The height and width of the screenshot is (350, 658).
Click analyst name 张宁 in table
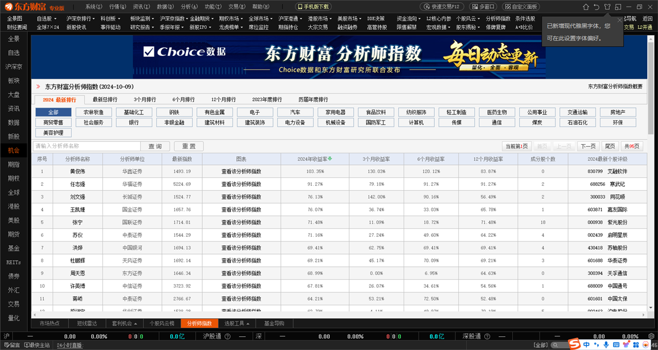tap(77, 222)
